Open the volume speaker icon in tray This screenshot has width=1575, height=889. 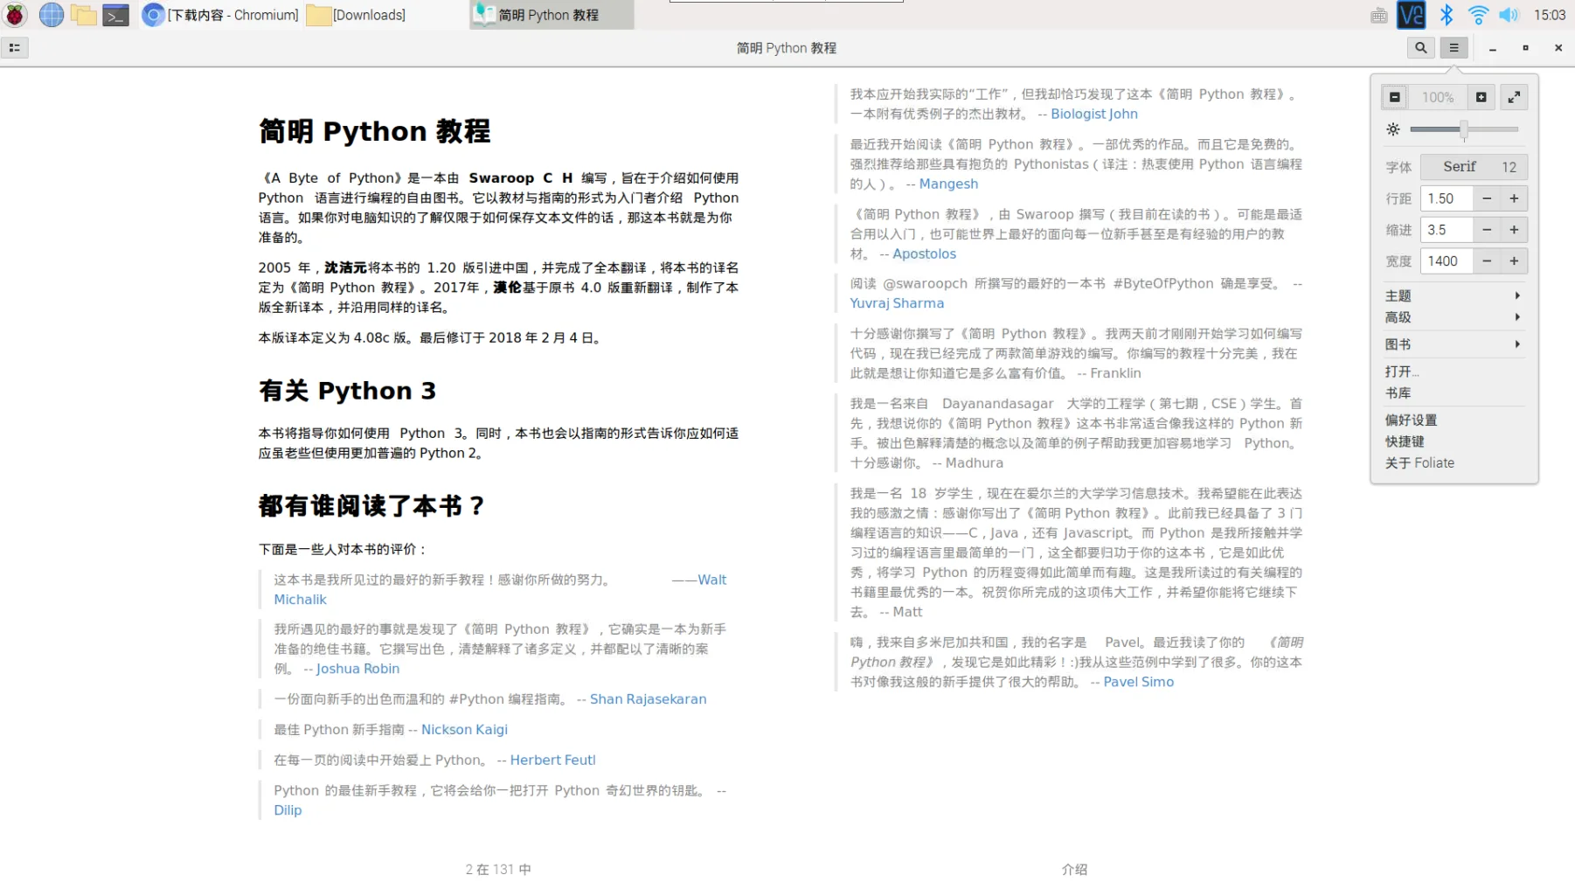(x=1509, y=15)
